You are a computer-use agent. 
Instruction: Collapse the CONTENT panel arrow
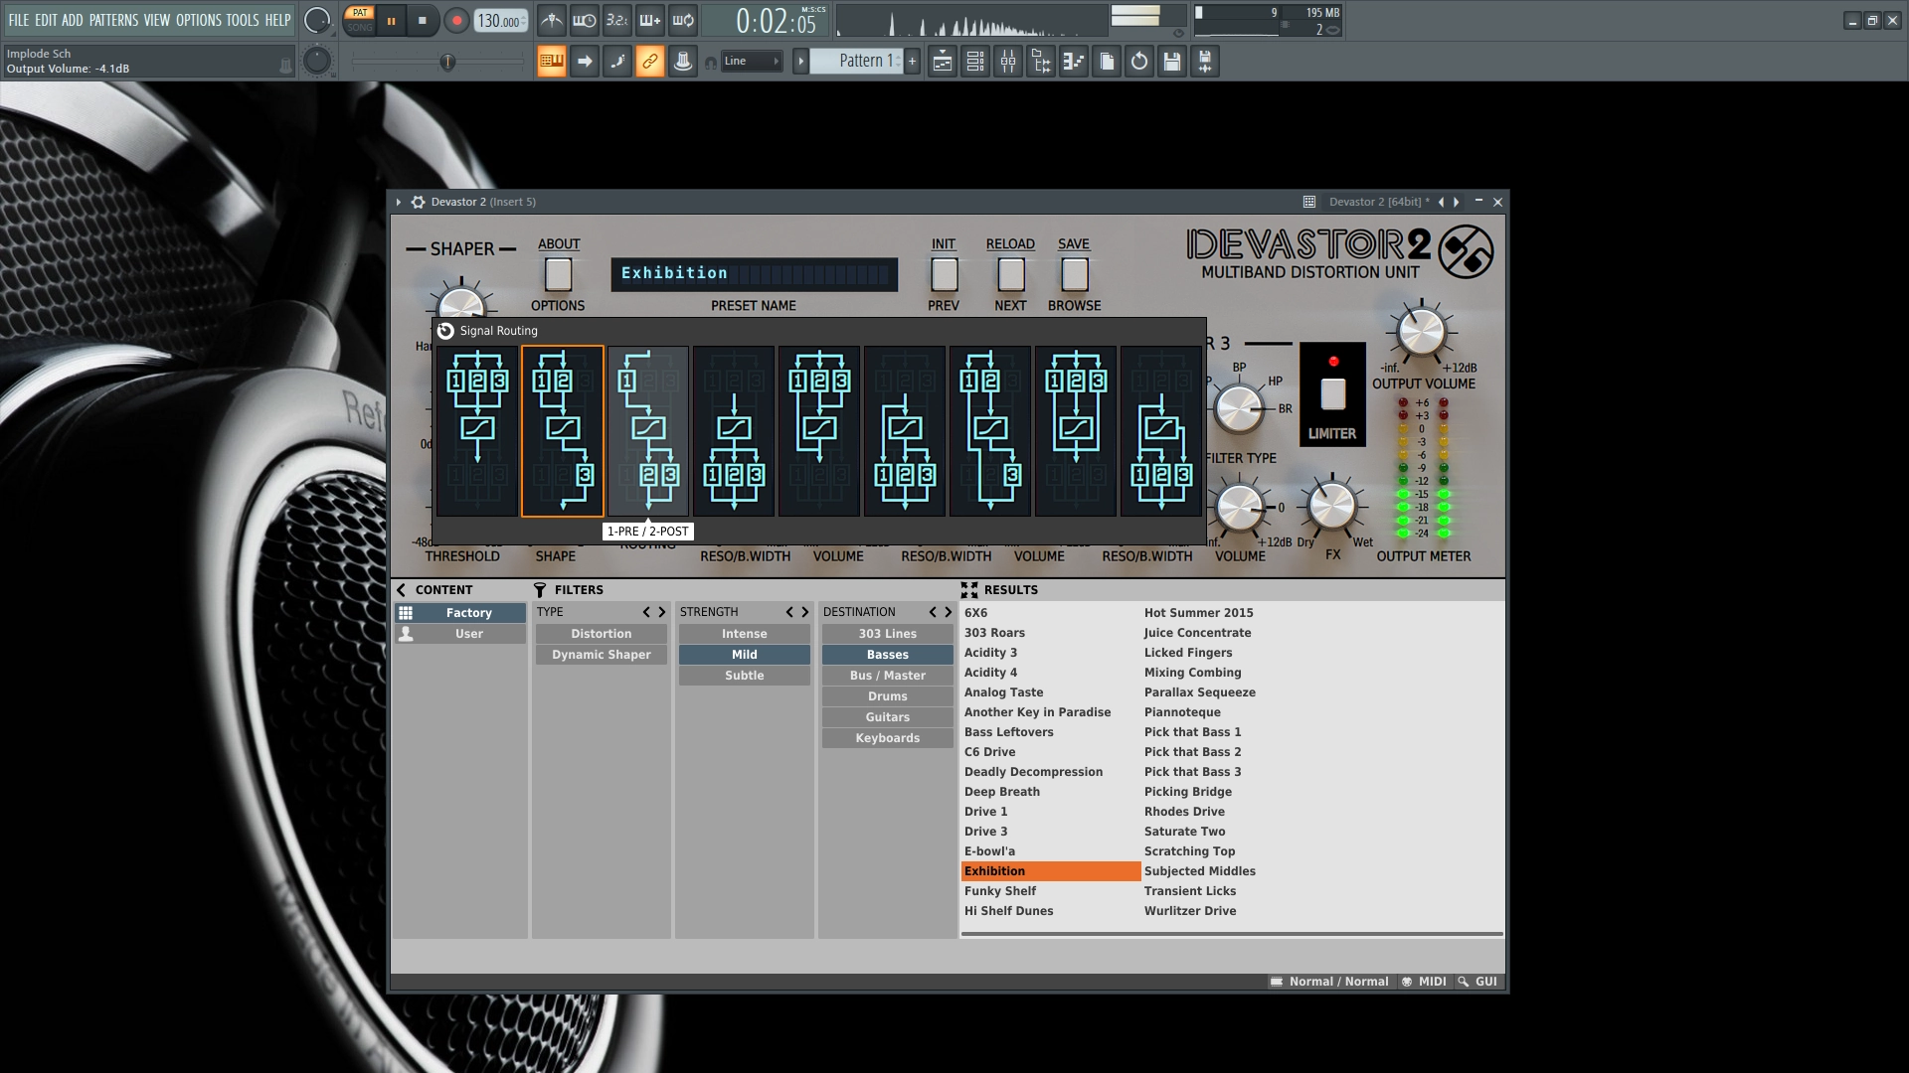click(402, 590)
